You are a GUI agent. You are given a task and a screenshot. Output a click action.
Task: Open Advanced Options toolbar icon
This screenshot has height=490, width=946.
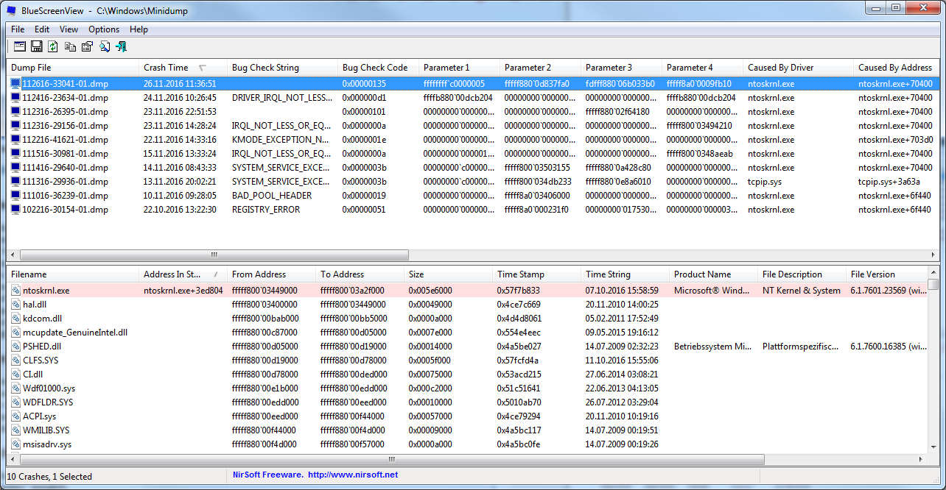tap(20, 46)
